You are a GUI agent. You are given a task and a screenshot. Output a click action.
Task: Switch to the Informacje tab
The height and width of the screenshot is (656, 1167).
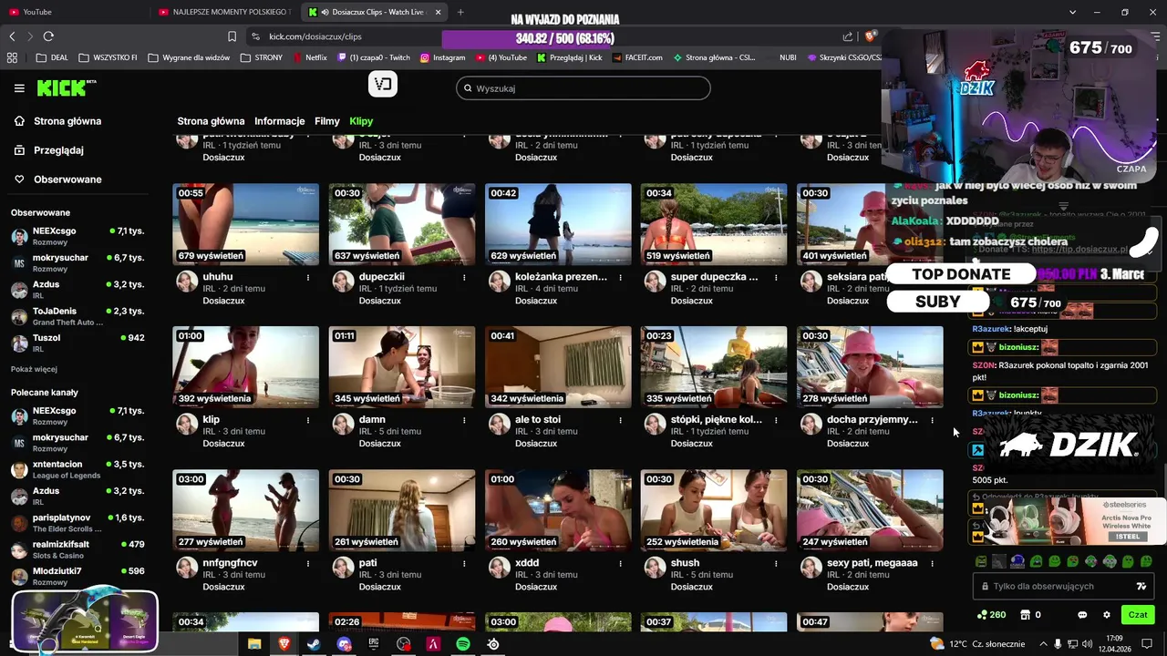pyautogui.click(x=280, y=121)
